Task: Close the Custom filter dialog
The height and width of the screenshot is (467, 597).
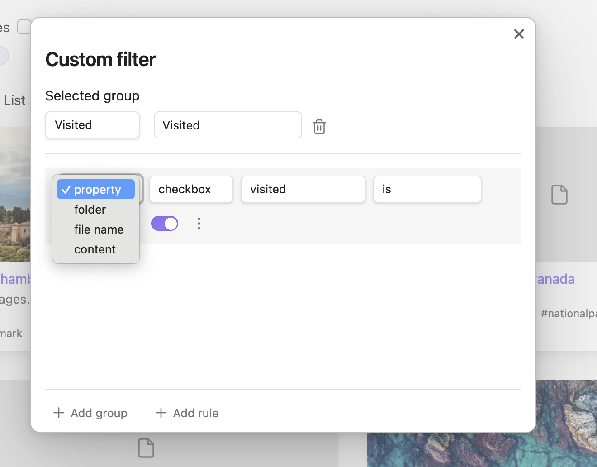Action: pyautogui.click(x=519, y=34)
